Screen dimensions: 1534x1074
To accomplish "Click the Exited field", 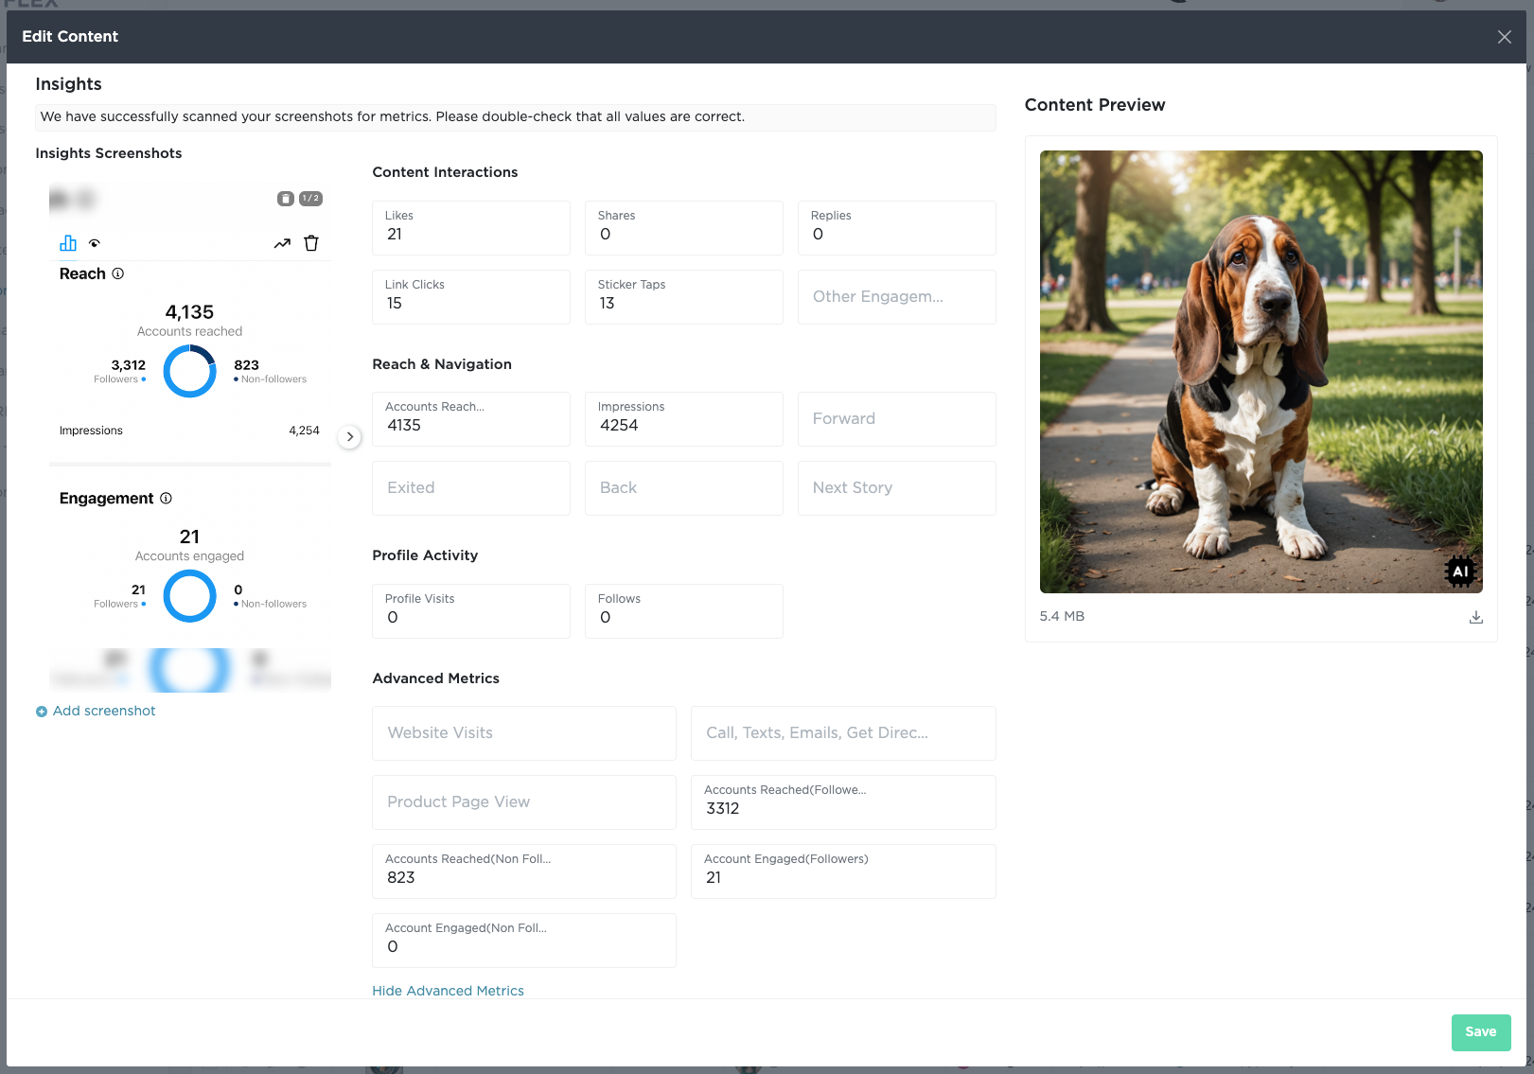I will coord(471,488).
